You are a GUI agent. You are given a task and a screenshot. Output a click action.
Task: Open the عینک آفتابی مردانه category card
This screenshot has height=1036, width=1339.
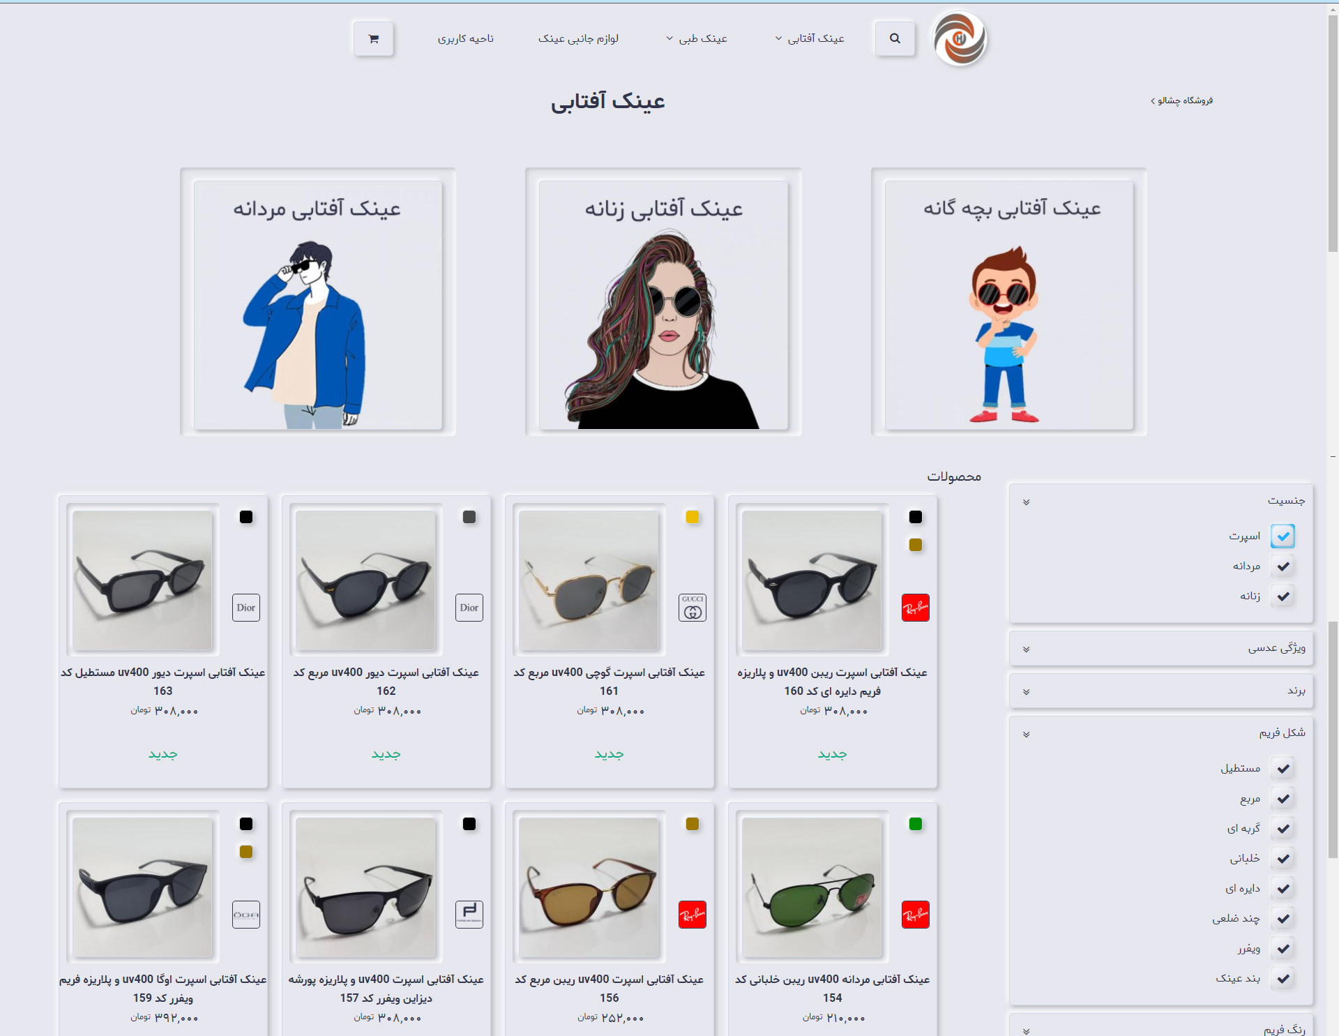point(317,305)
